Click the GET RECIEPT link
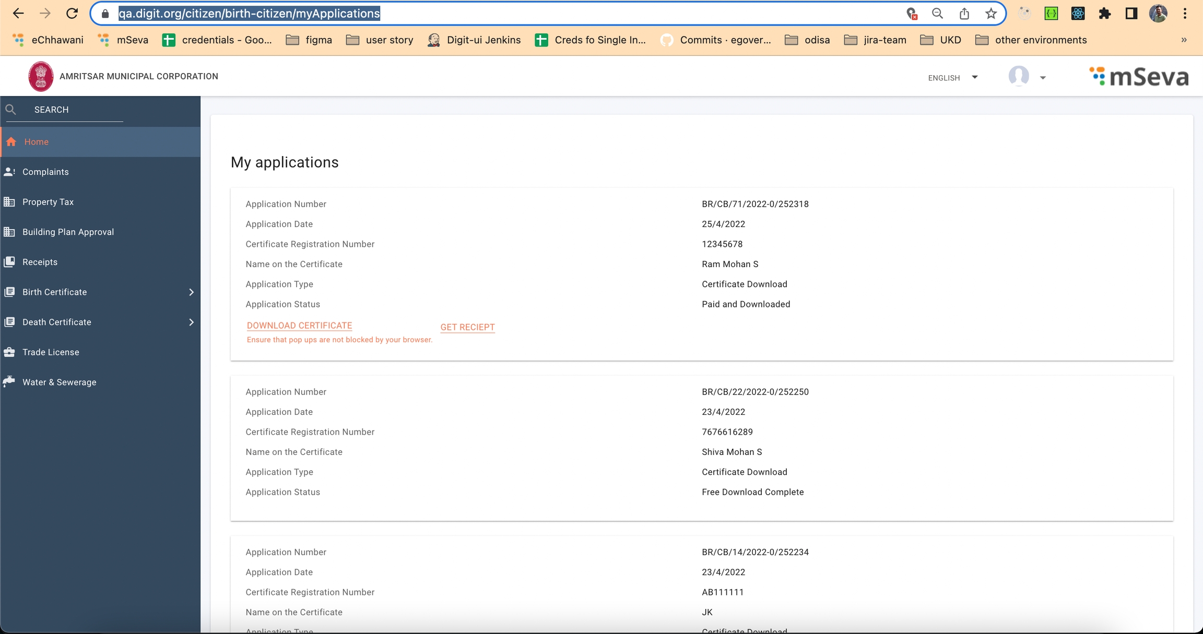Viewport: 1203px width, 634px height. coord(467,327)
